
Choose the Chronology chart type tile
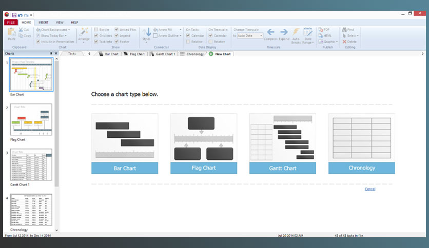click(x=362, y=143)
